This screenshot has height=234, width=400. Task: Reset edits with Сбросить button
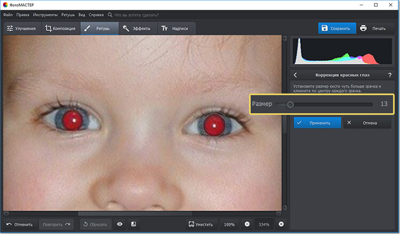click(95, 224)
